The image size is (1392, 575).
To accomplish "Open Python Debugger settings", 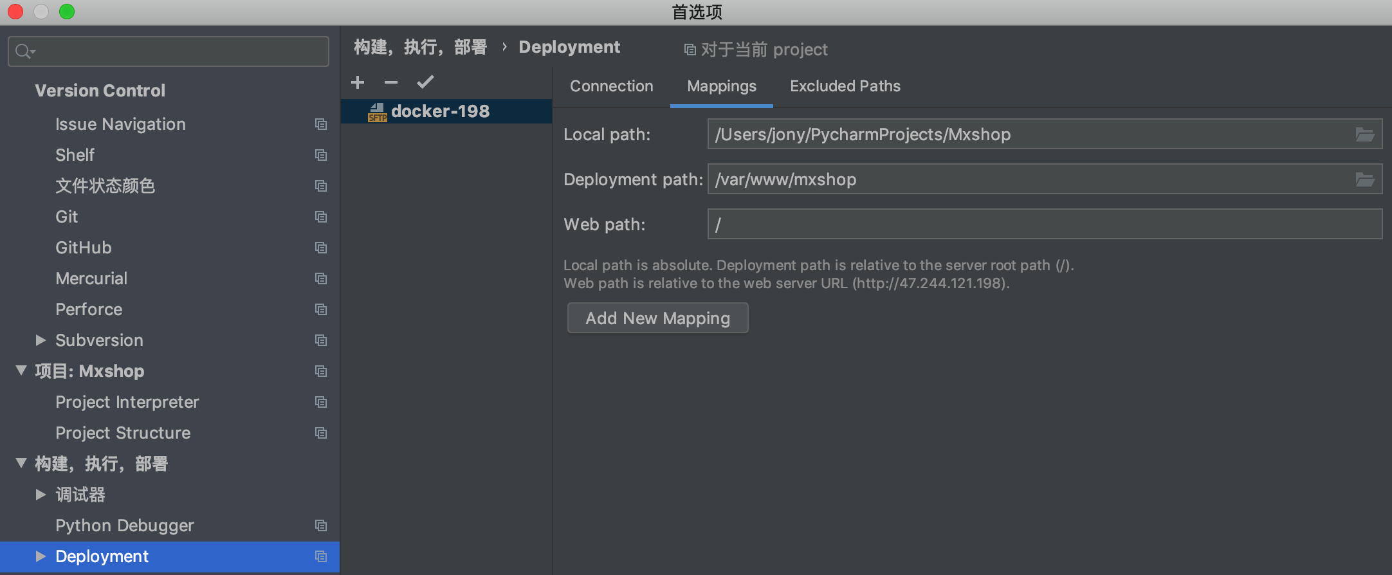I will (125, 525).
